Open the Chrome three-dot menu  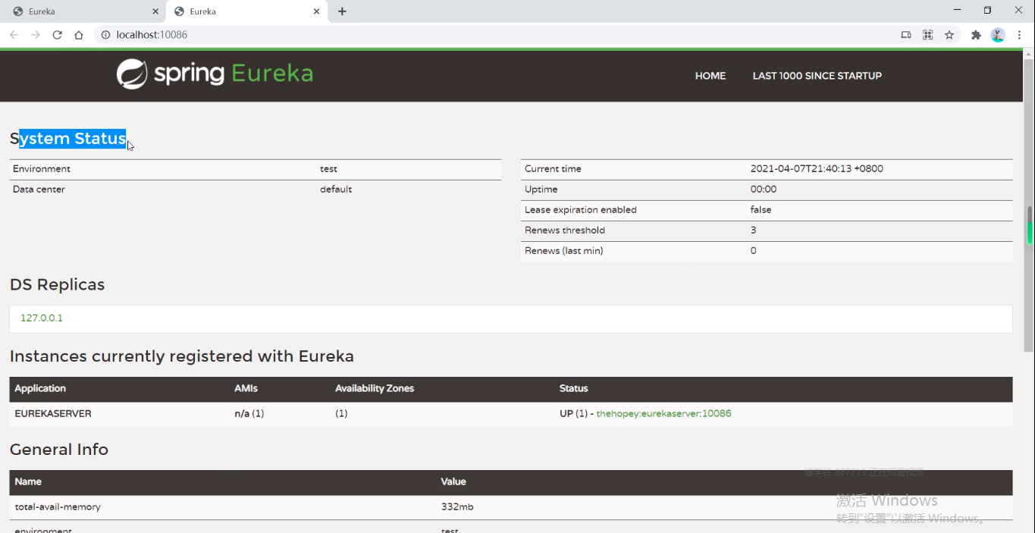(x=1020, y=35)
